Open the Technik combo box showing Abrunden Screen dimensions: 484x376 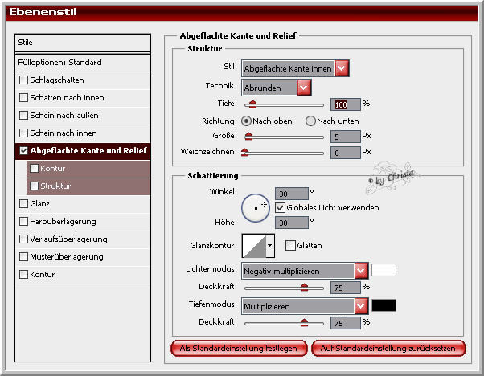tap(277, 88)
